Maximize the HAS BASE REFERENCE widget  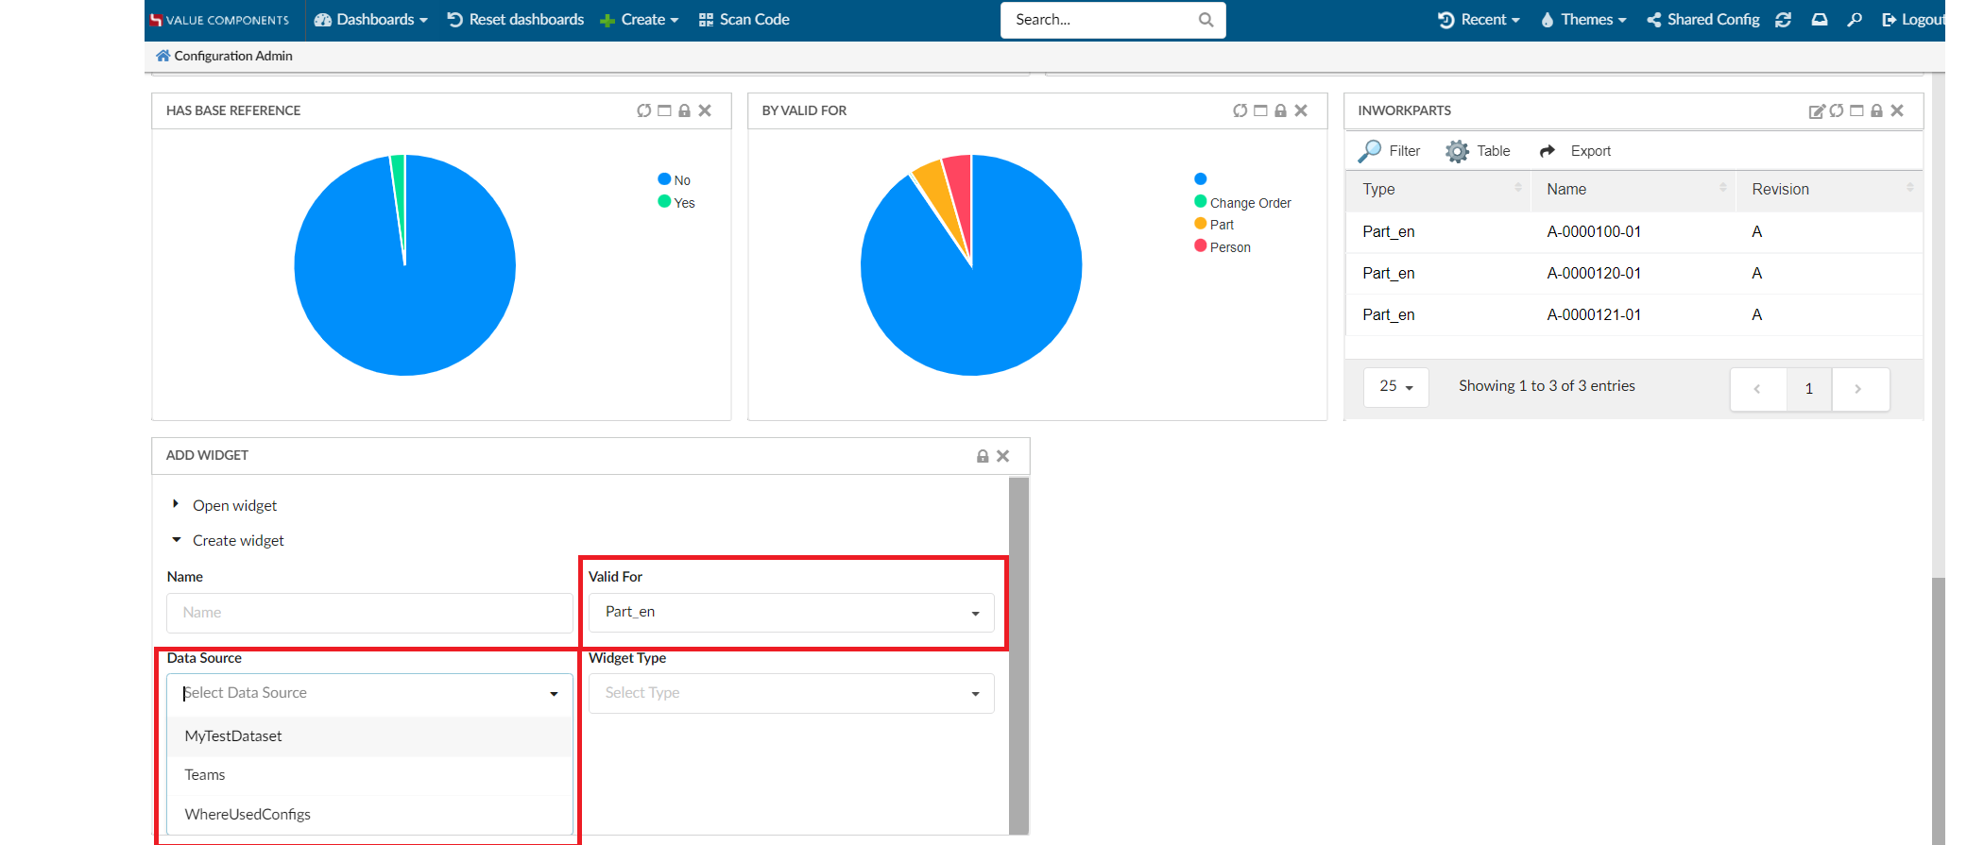[664, 111]
